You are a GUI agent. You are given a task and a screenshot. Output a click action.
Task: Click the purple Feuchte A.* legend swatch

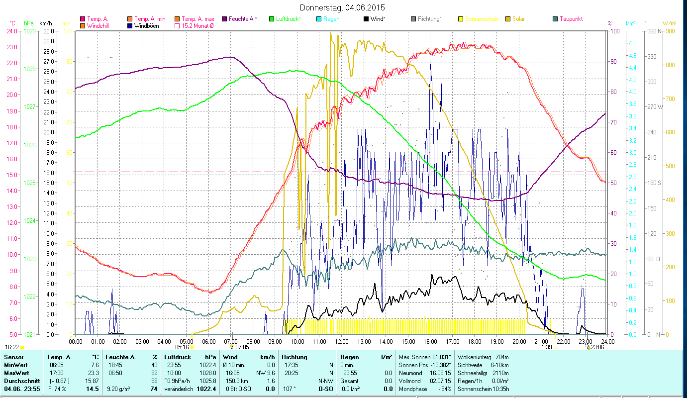coord(225,19)
